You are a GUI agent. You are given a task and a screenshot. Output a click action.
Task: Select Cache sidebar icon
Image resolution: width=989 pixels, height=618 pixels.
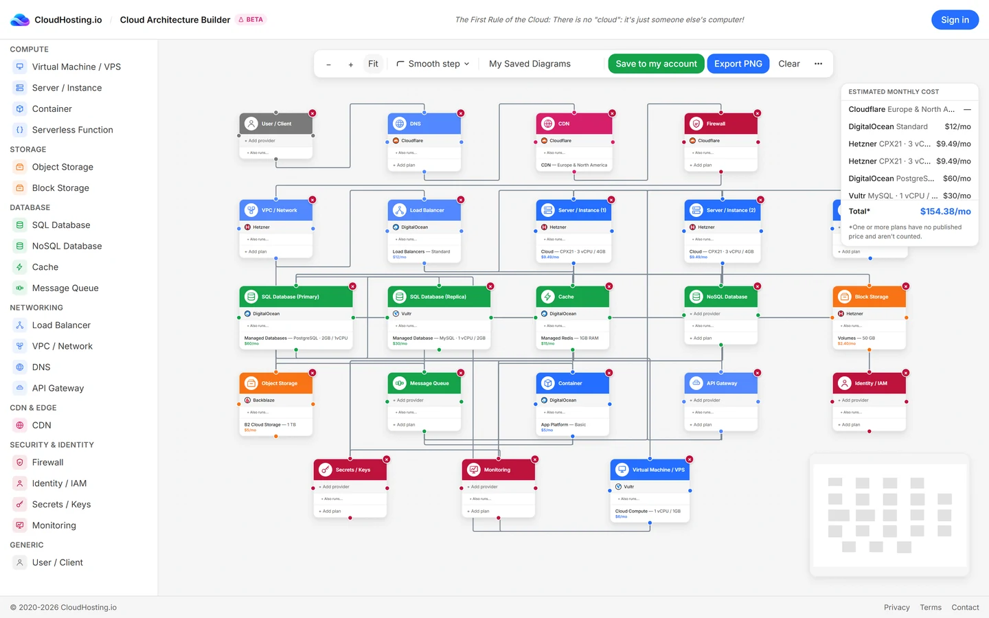tap(20, 267)
